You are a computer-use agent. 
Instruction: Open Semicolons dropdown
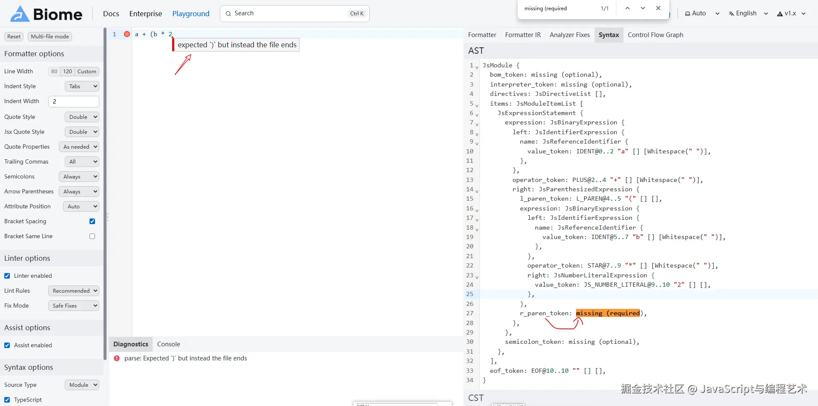[79, 176]
